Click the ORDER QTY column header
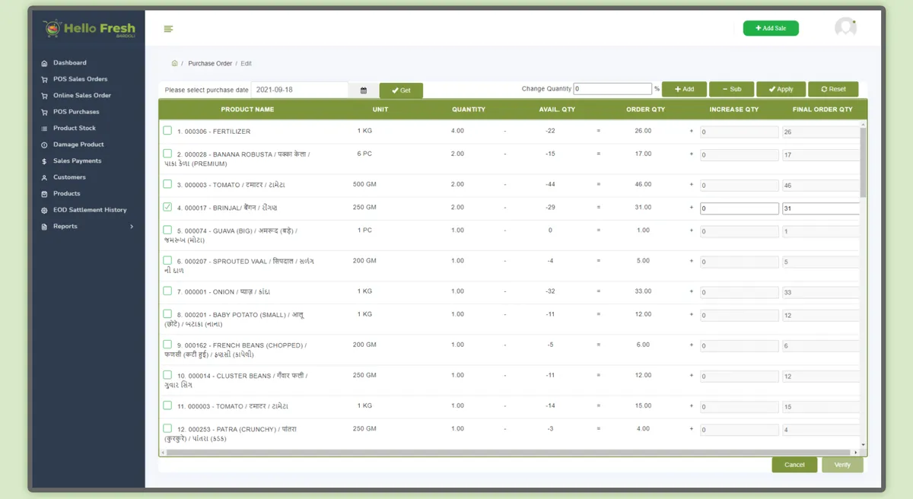Viewport: 913px width, 499px height. pos(645,110)
